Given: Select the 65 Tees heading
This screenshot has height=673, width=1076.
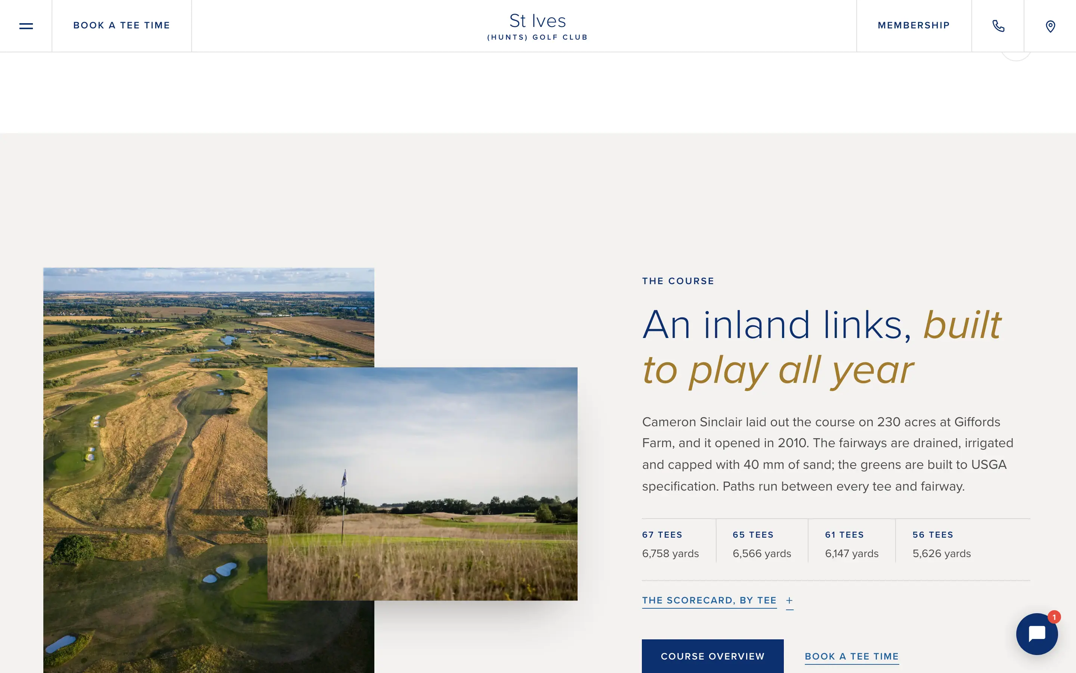Looking at the screenshot, I should pos(753,535).
